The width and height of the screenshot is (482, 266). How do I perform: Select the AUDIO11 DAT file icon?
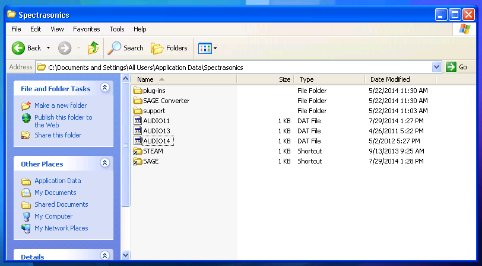pos(138,121)
